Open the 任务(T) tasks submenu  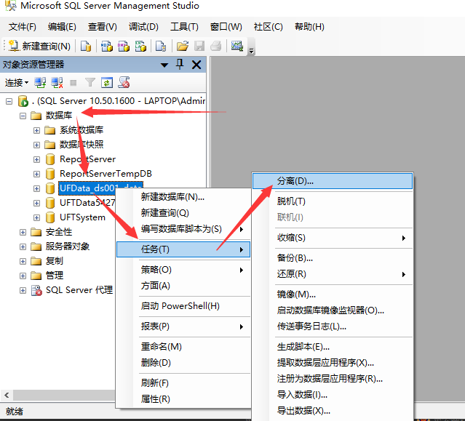[183, 249]
